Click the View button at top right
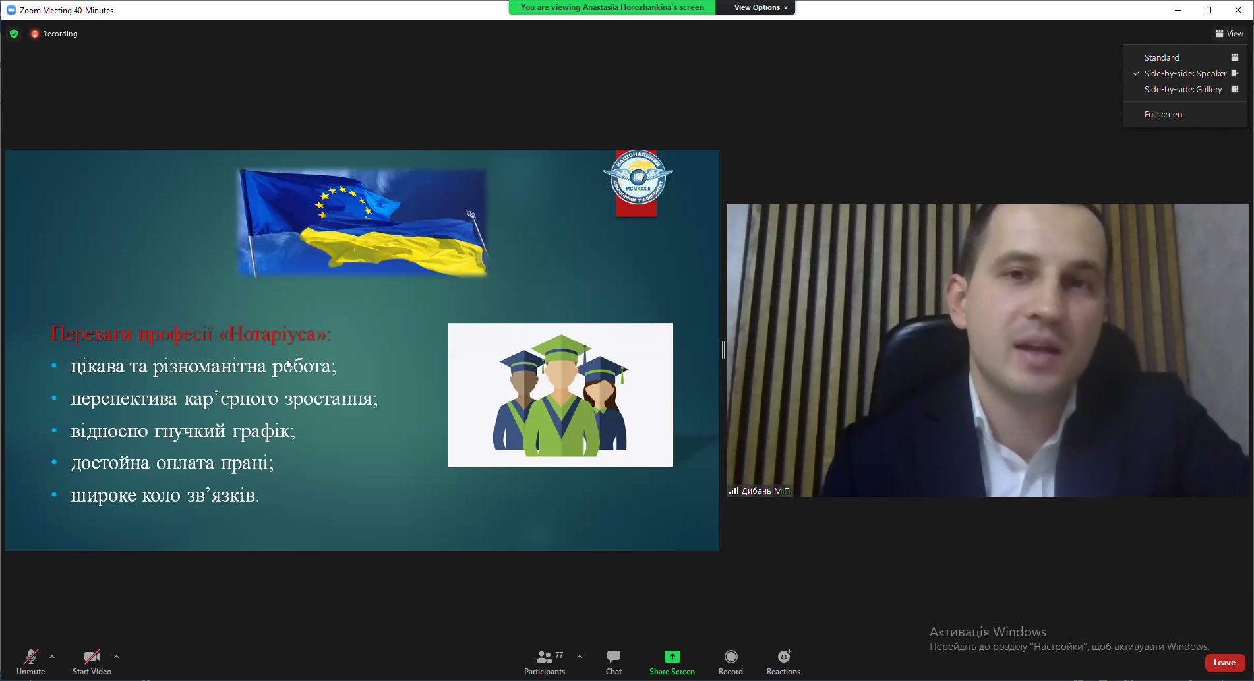The width and height of the screenshot is (1254, 681). point(1230,34)
